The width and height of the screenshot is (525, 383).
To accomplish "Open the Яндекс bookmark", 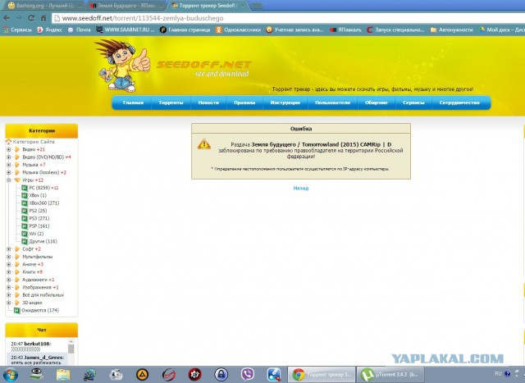I will point(49,30).
